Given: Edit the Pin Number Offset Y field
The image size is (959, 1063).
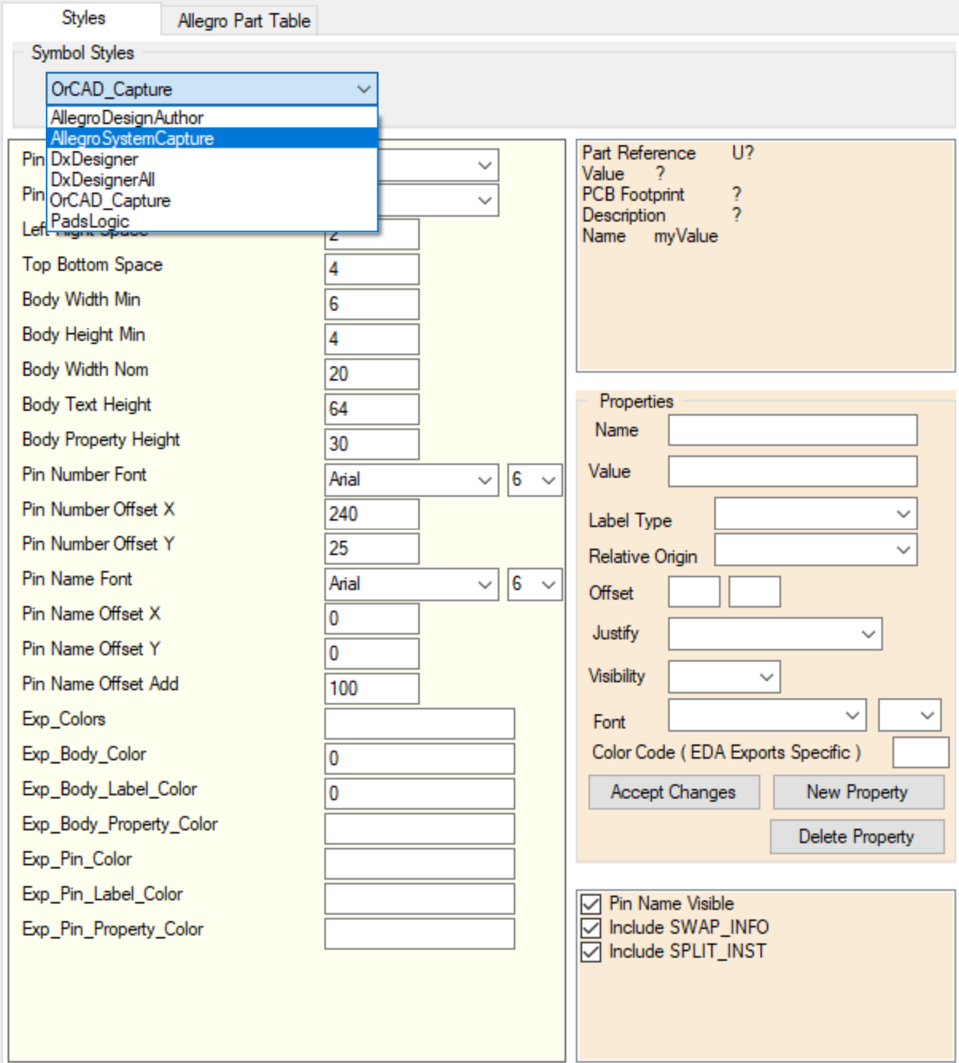Looking at the screenshot, I should (372, 549).
